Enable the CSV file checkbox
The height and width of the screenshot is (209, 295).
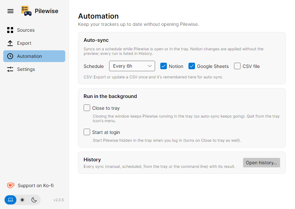[x=237, y=66]
